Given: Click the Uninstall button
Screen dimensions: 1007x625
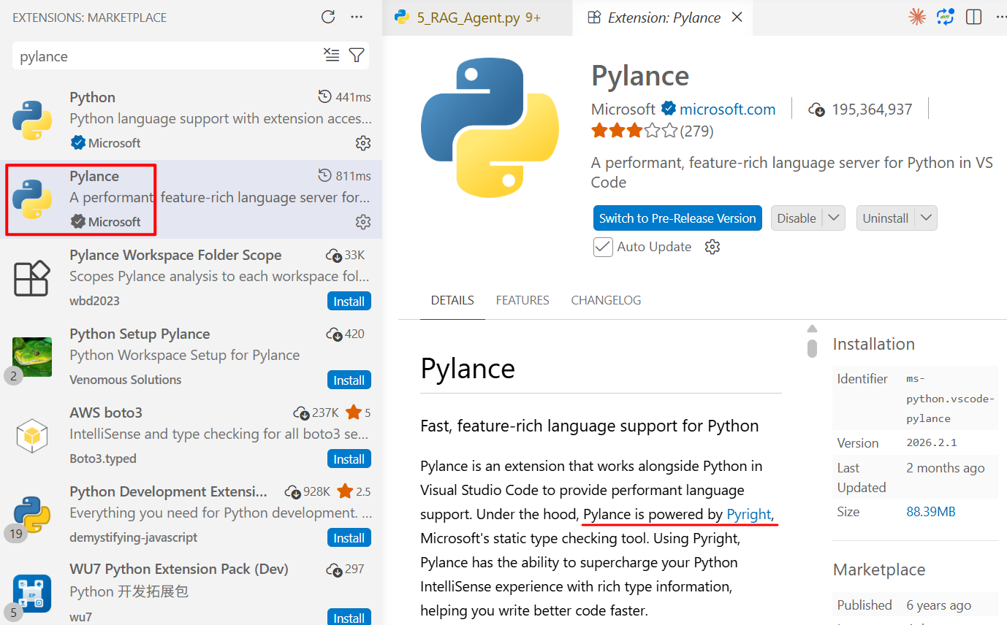Looking at the screenshot, I should 886,218.
